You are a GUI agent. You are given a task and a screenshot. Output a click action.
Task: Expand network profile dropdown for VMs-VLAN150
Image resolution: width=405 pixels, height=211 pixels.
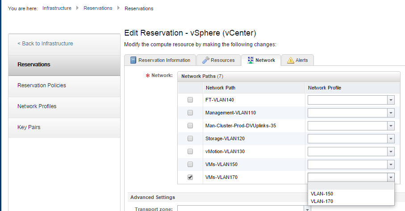tap(391, 164)
